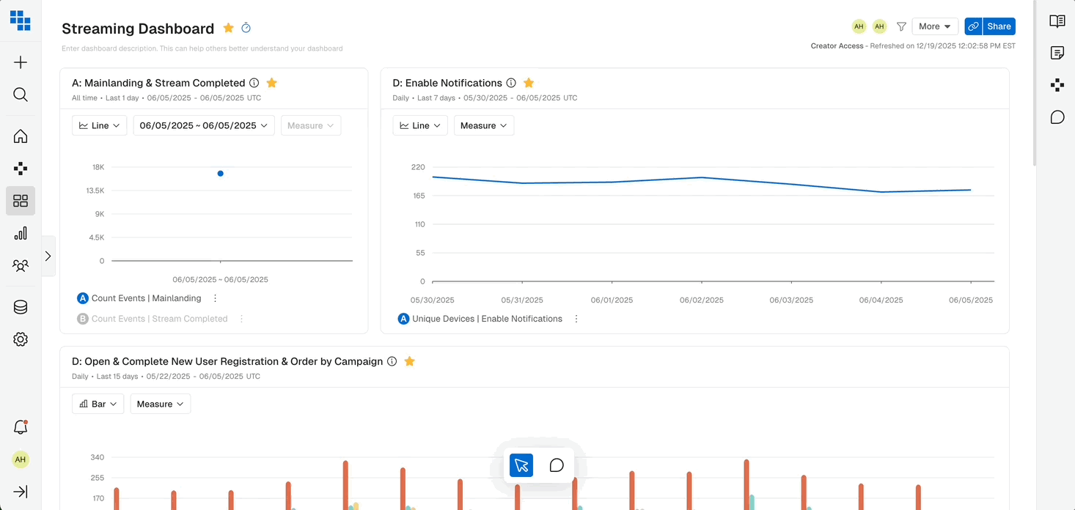The height and width of the screenshot is (510, 1075).
Task: Toggle star on Mainlanding & Stream Completed chart
Action: tap(271, 83)
